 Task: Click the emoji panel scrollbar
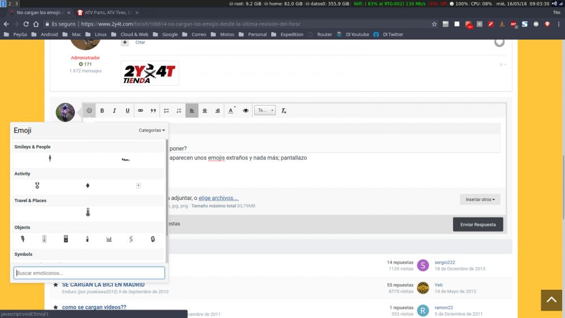(167, 188)
